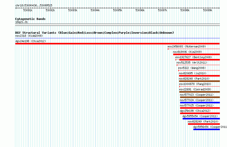Open variant dgv5956n54 (Cooper2011) label

tap(210, 127)
